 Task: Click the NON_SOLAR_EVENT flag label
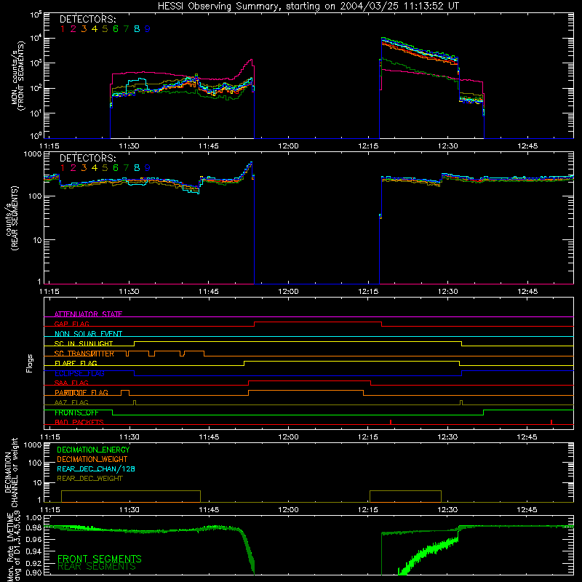tap(88, 334)
